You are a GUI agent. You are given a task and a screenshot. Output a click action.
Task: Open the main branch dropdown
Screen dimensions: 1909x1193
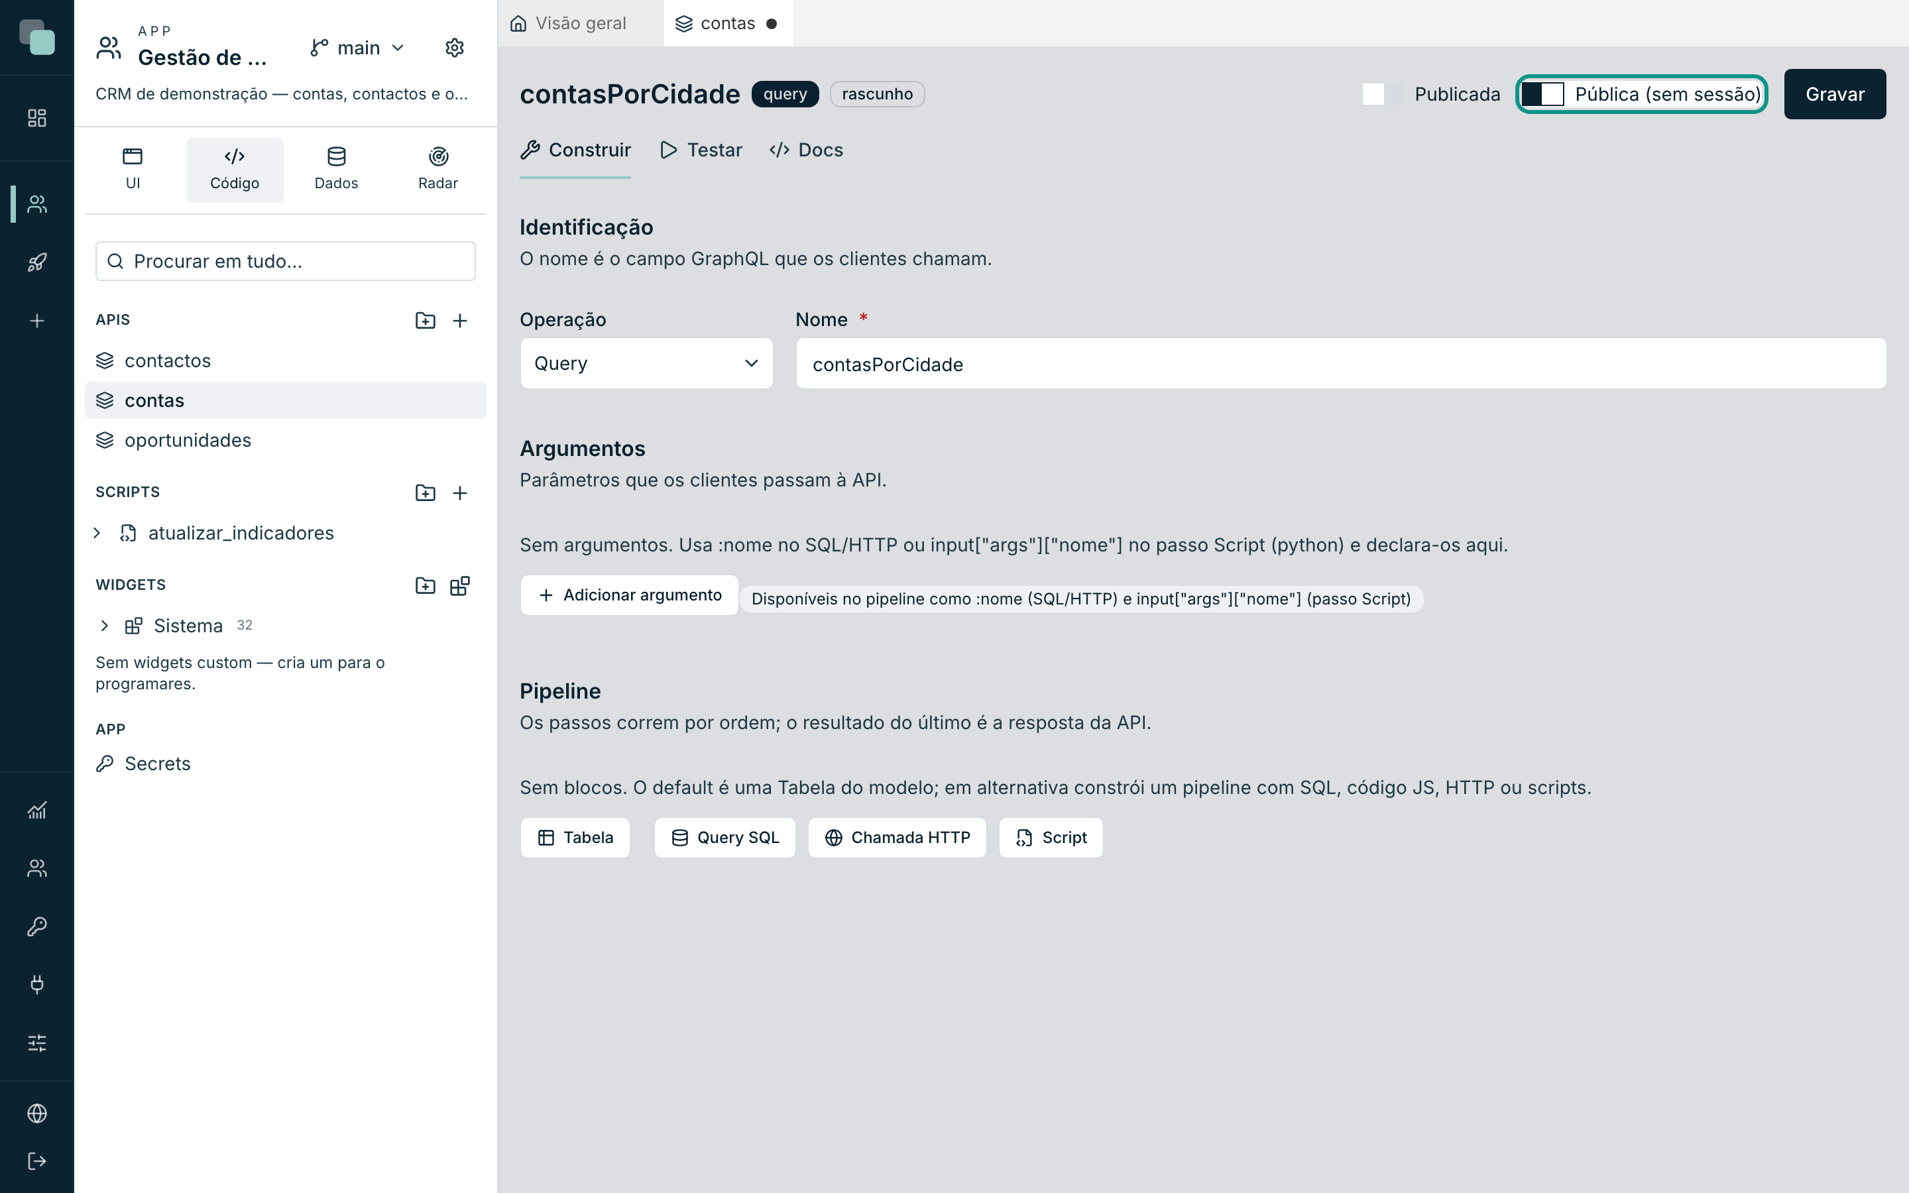click(357, 48)
